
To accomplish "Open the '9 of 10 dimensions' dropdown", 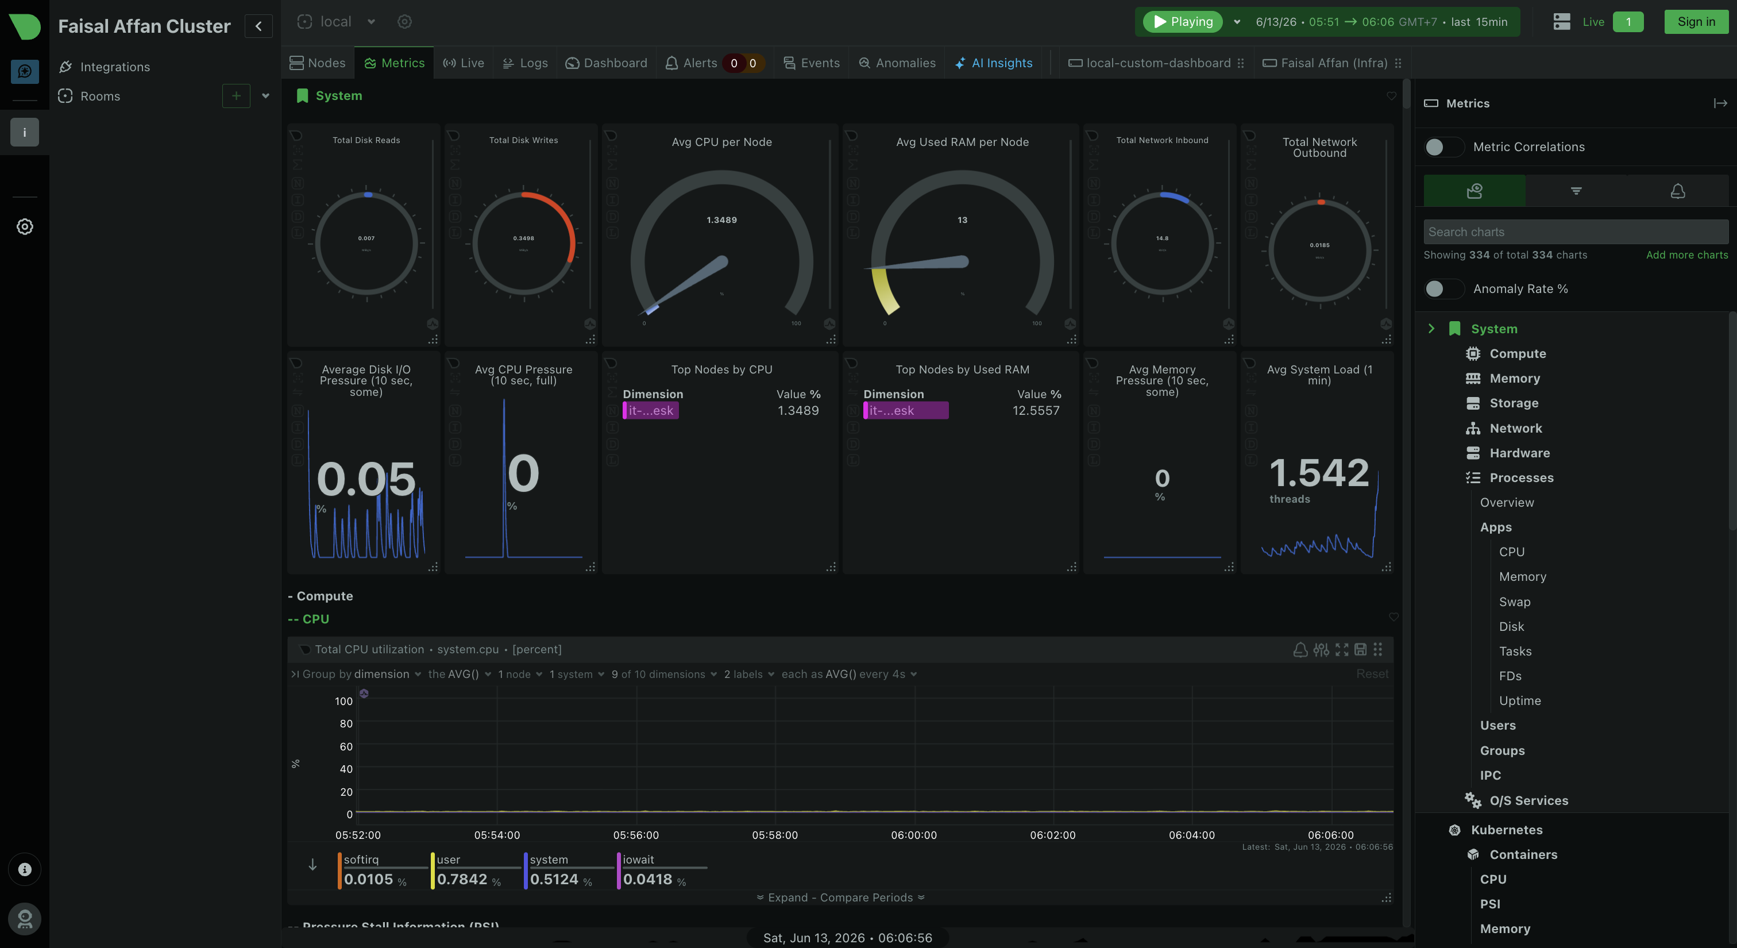I will click(664, 675).
